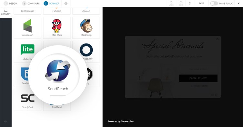Select Connect in the left sidebar

pos(6,12)
